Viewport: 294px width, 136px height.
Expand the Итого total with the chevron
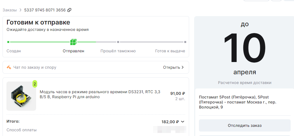coord(183,122)
